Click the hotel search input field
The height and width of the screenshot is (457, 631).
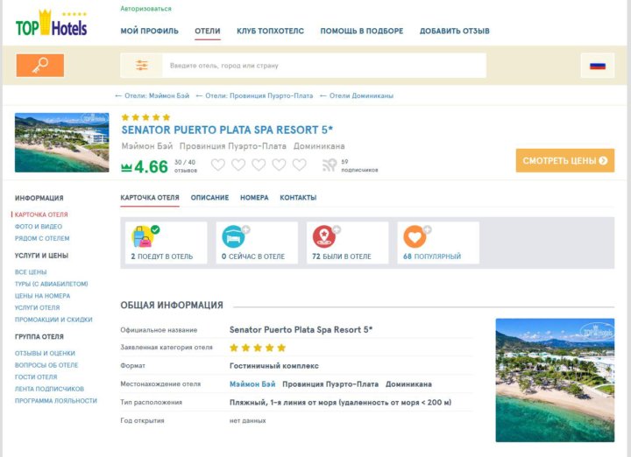324,66
